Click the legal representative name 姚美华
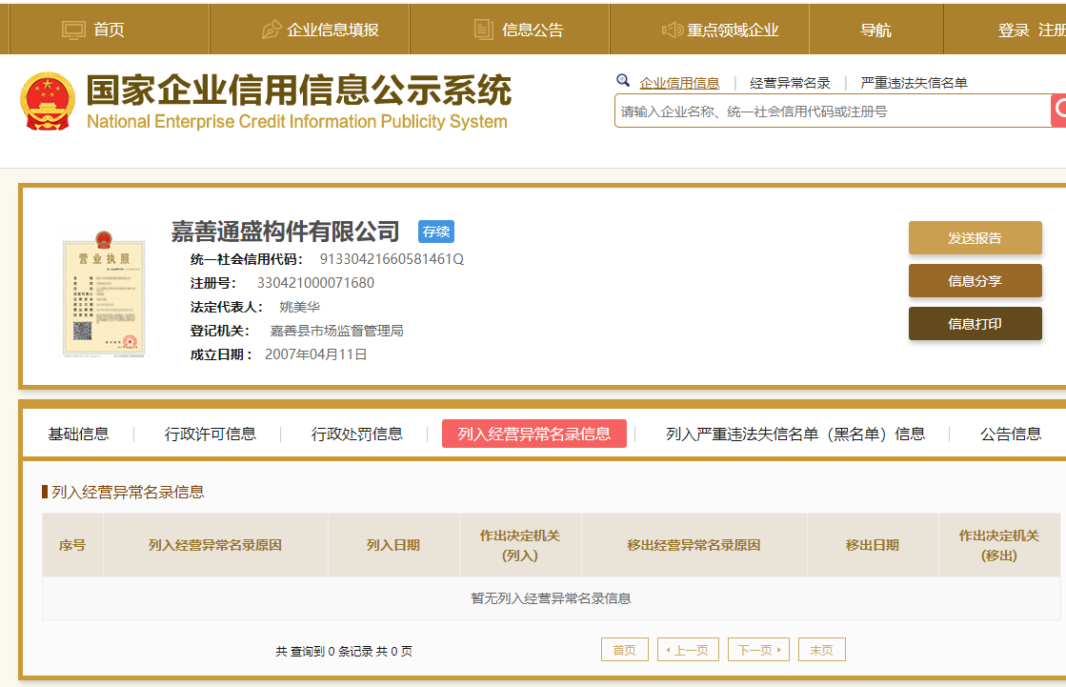The image size is (1066, 687). 300,307
